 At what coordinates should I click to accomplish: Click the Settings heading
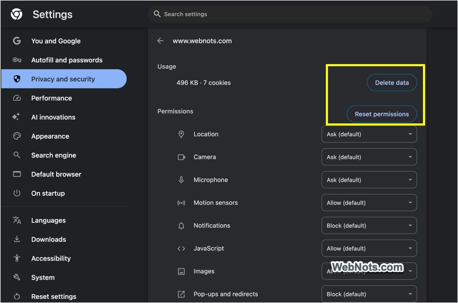point(53,14)
